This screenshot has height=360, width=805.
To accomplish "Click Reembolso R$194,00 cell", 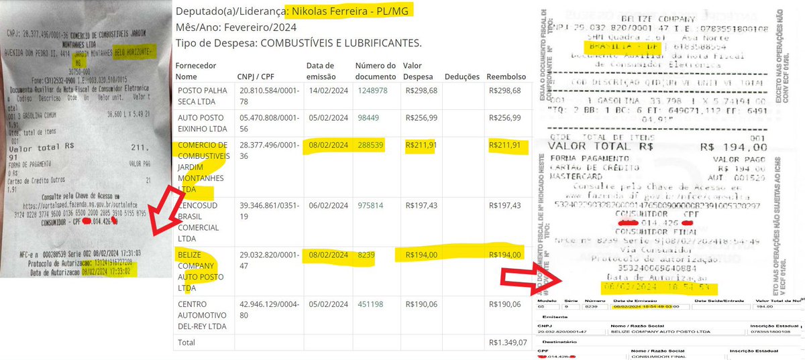I will (505, 254).
